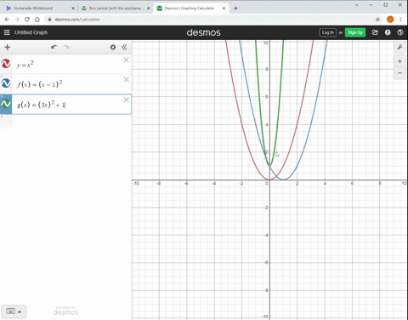Close the Numerade Whiteboard tab
Screen dimensions: 408x320
(73, 9)
